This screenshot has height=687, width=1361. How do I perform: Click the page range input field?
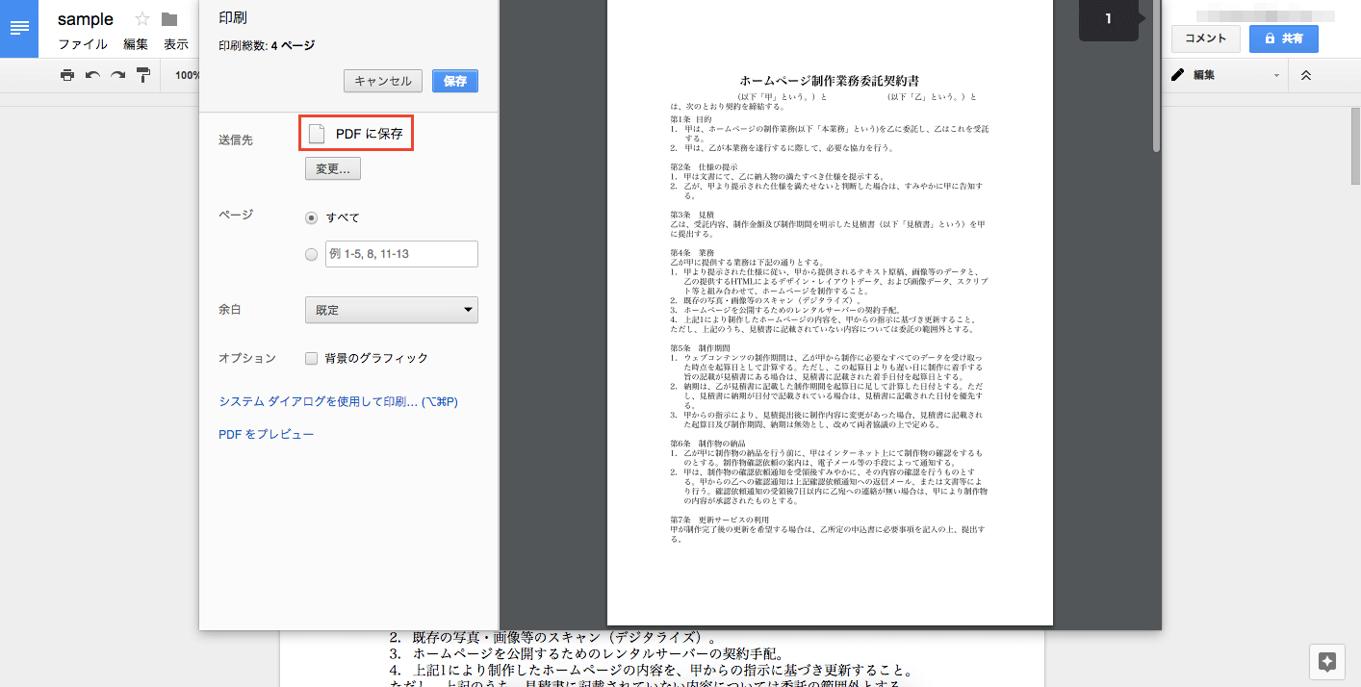(401, 254)
